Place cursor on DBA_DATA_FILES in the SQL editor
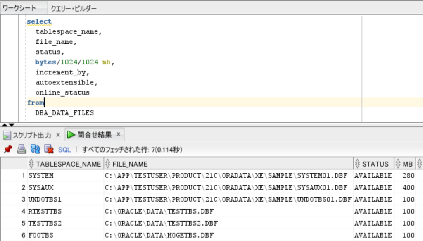The height and width of the screenshot is (241, 423). click(64, 112)
